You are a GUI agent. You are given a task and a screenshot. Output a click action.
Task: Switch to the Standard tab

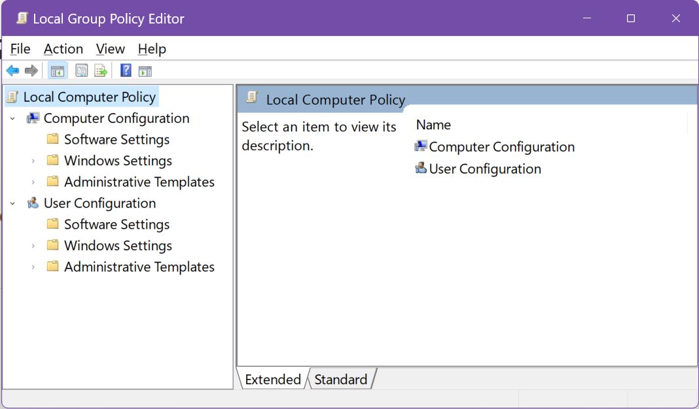pyautogui.click(x=341, y=379)
